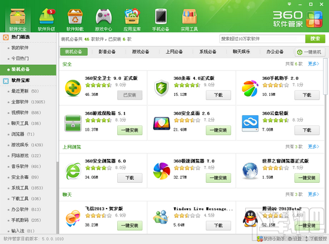Switch to 办公必备 tab

(275, 52)
